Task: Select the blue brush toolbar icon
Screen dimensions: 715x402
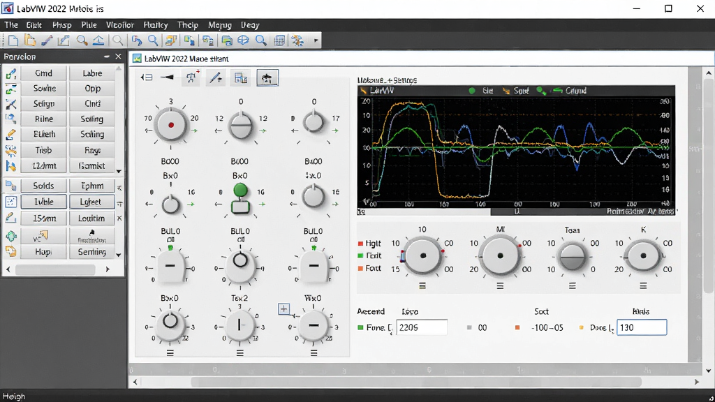Action: point(47,40)
